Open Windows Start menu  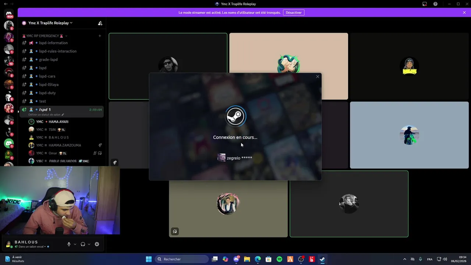pos(149,259)
